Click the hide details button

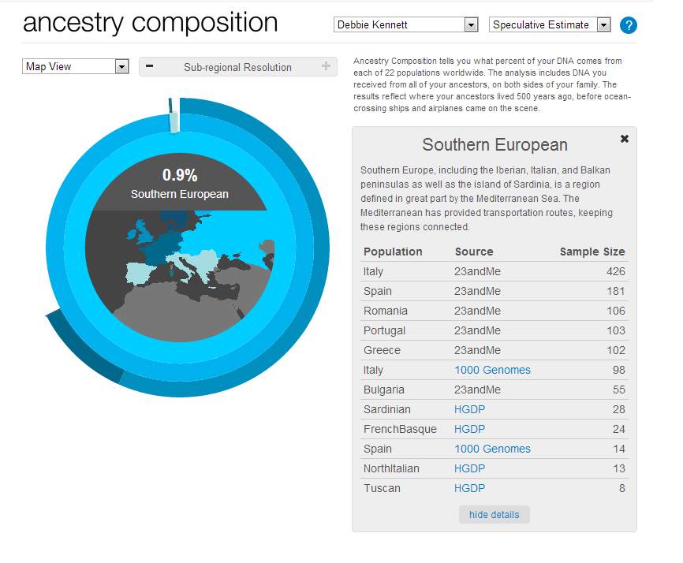point(494,514)
